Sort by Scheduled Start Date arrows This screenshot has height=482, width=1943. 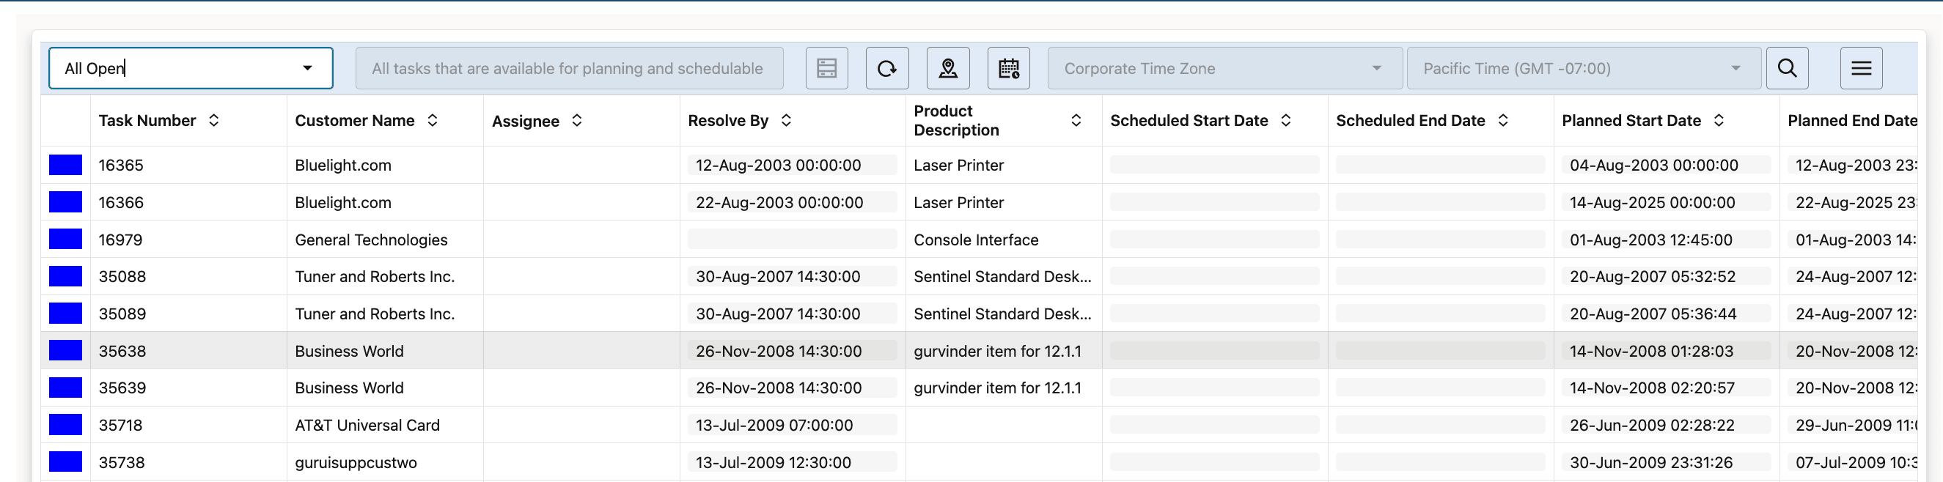click(1286, 120)
